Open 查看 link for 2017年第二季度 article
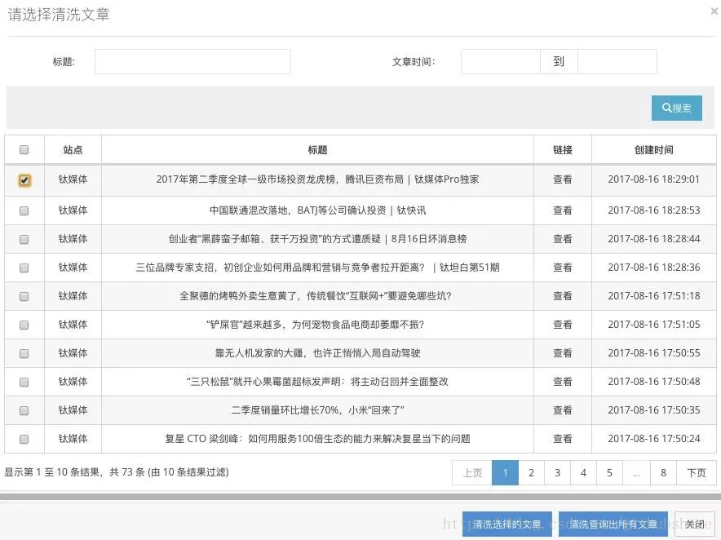The width and height of the screenshot is (721, 540). pos(562,179)
